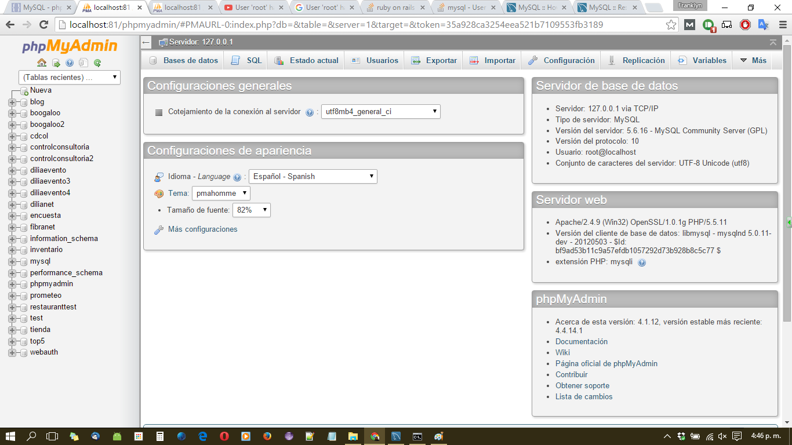Click the collapse-top chevron in Servidor bar
The width and height of the screenshot is (792, 445).
click(773, 42)
